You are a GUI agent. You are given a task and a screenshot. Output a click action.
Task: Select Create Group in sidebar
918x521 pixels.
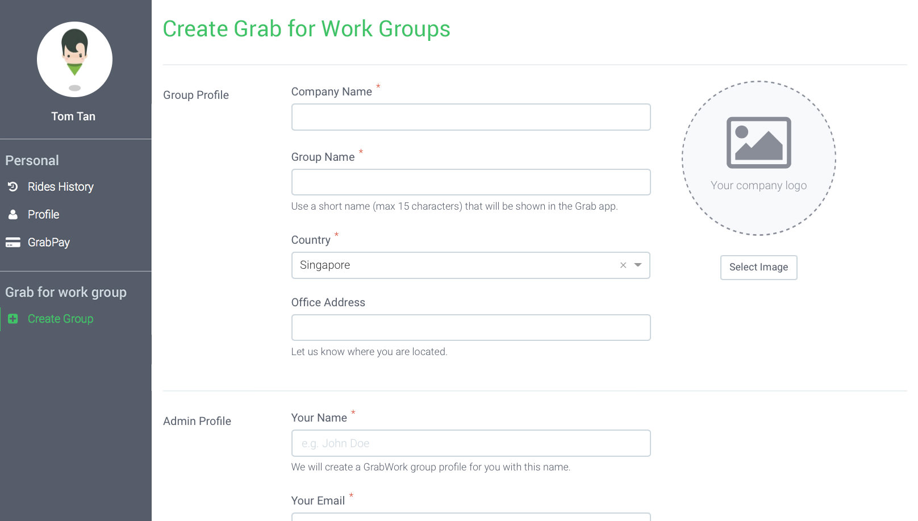coord(60,319)
